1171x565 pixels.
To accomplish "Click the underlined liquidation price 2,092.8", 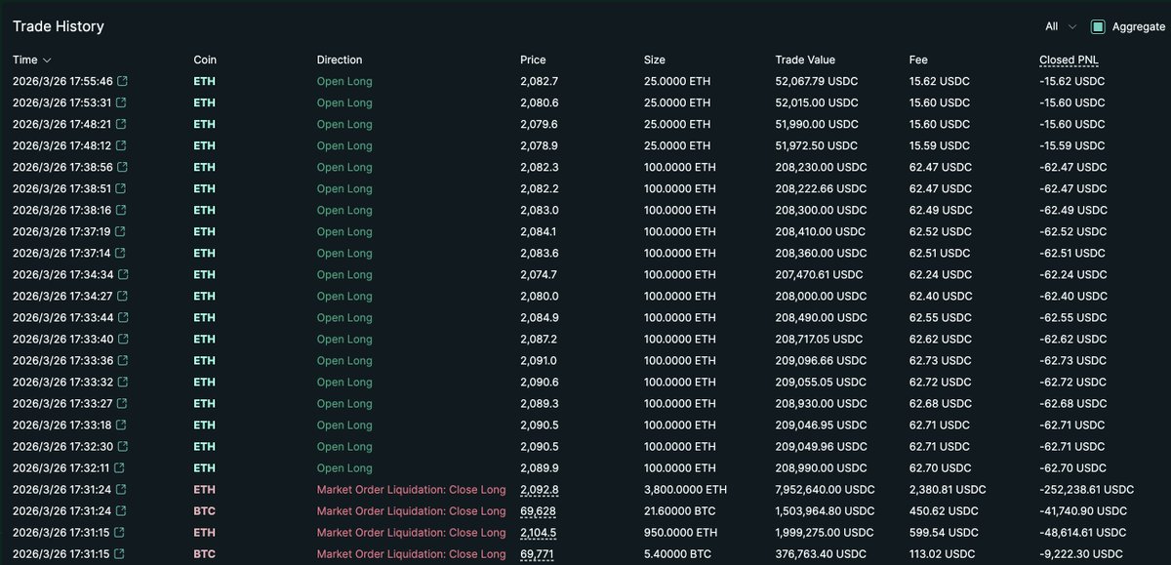I will (540, 490).
